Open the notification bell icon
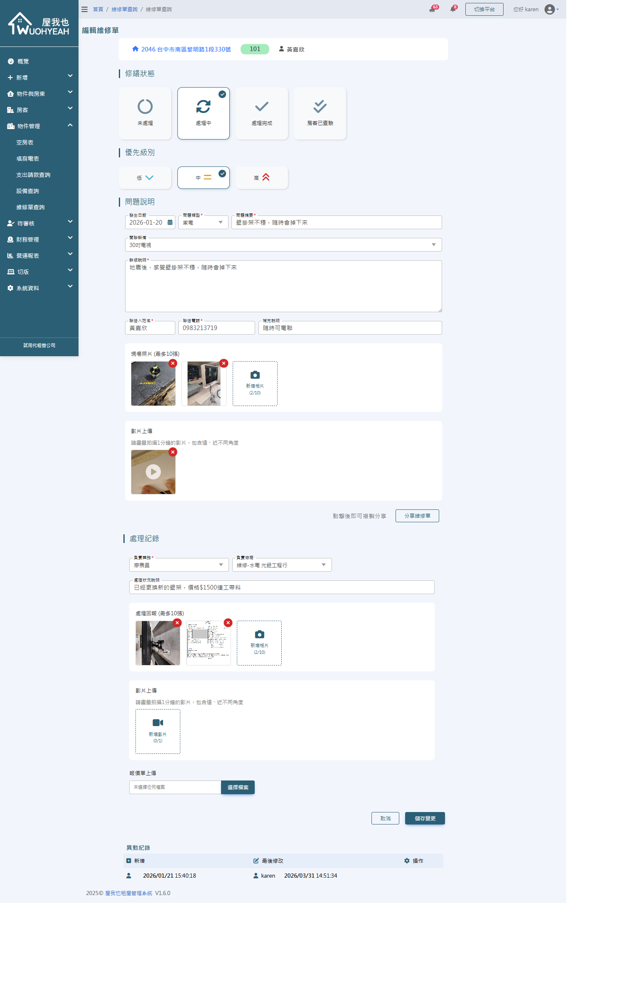This screenshot has width=622, height=1003. 453,9
